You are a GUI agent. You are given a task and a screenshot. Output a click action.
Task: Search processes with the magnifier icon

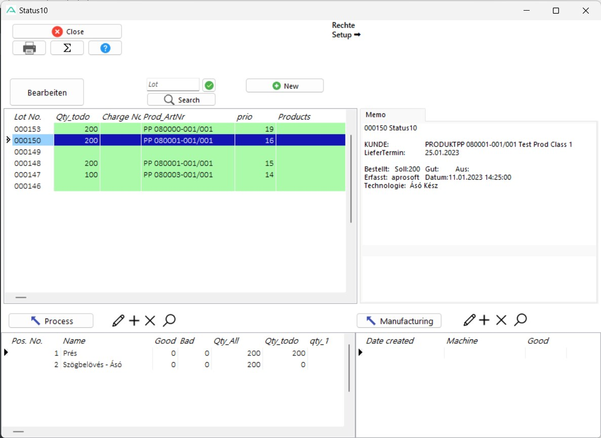(169, 321)
